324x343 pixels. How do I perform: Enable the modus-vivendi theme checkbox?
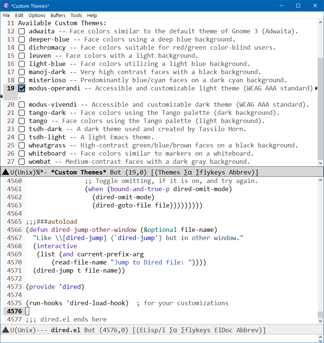click(21, 104)
